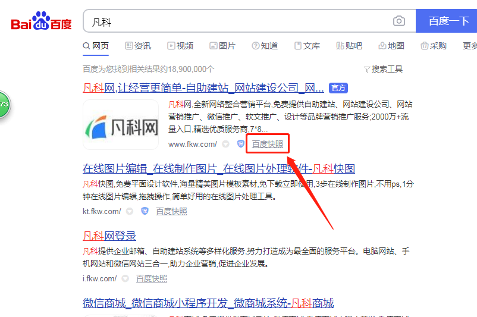This screenshot has width=477, height=317.
Task: Open the www.fkw.com/ URL link
Action: coord(193,144)
